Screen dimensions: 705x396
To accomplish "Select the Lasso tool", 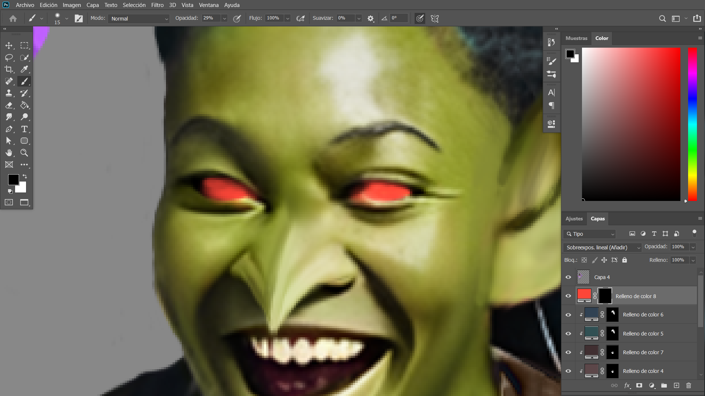I will tap(9, 58).
